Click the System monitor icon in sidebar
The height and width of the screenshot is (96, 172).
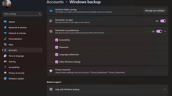[5, 22]
